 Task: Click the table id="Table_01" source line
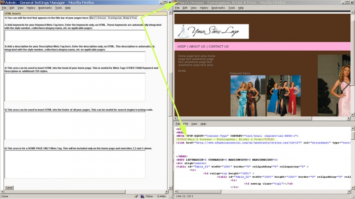tap(242, 167)
